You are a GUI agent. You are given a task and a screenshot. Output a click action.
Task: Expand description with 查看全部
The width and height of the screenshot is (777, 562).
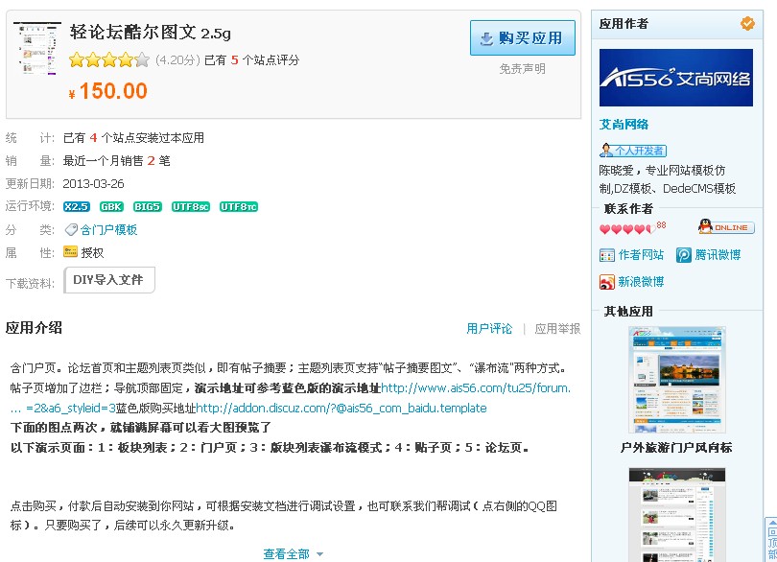coord(286,553)
